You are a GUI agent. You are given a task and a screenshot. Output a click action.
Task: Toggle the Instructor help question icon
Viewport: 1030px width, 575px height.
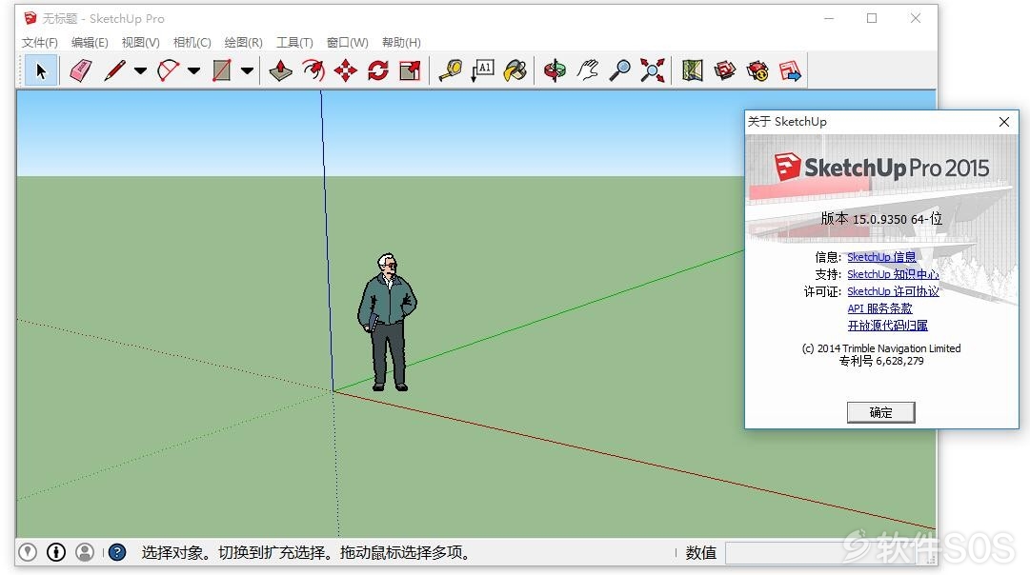click(117, 553)
